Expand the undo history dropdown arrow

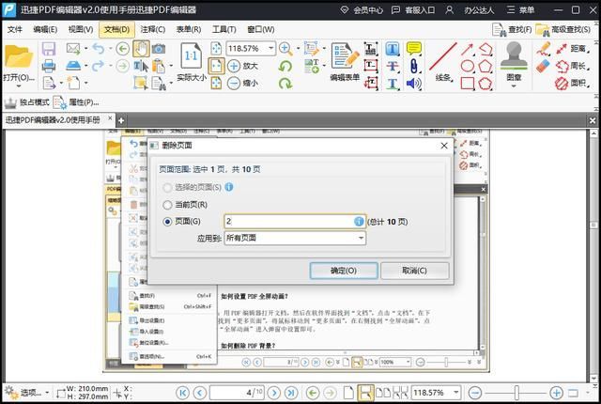(111, 49)
